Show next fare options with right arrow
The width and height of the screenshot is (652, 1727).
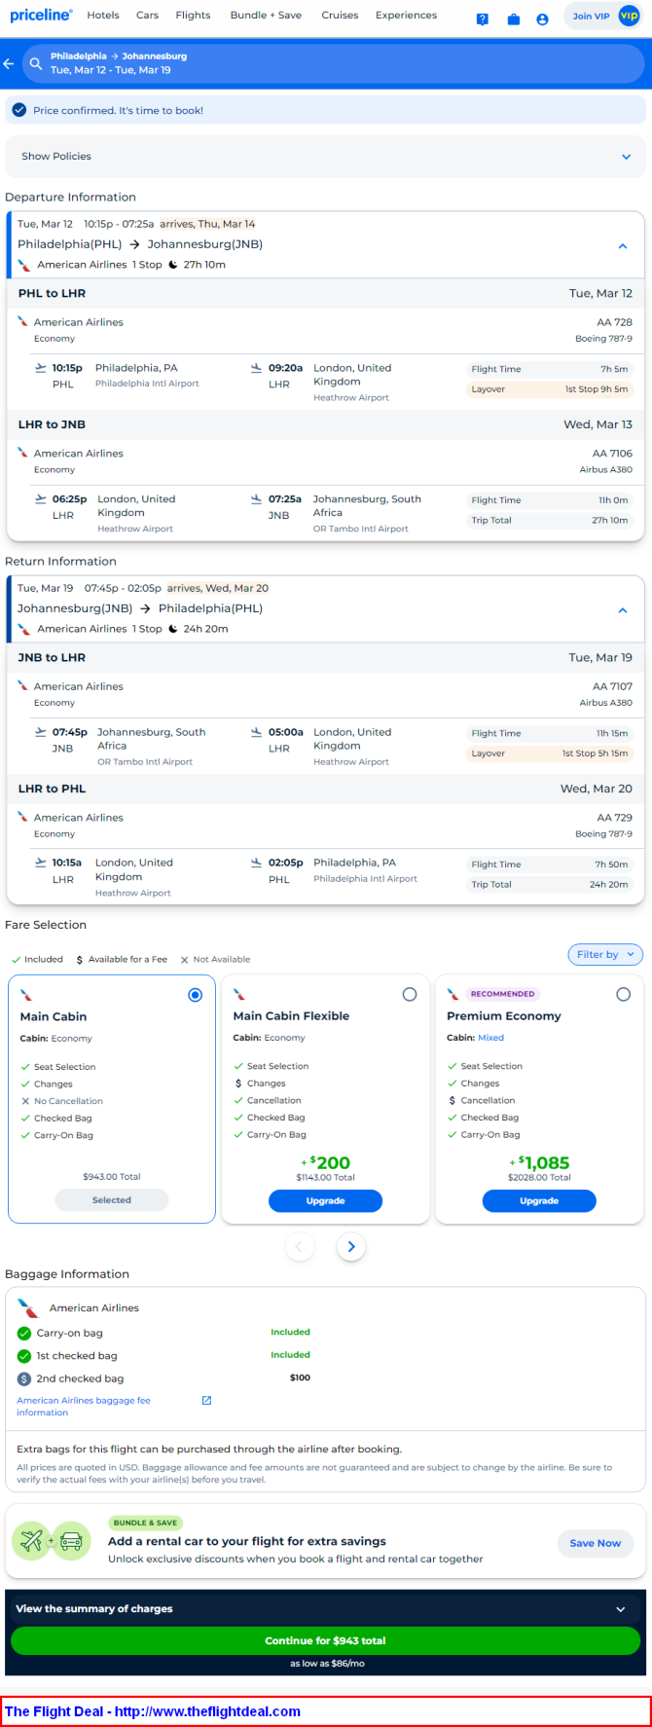pyautogui.click(x=351, y=1246)
